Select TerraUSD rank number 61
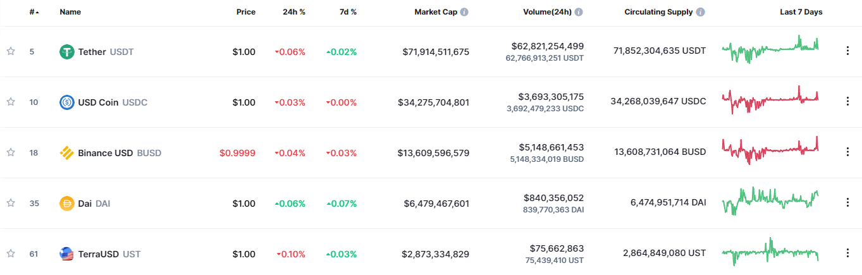 pyautogui.click(x=34, y=254)
